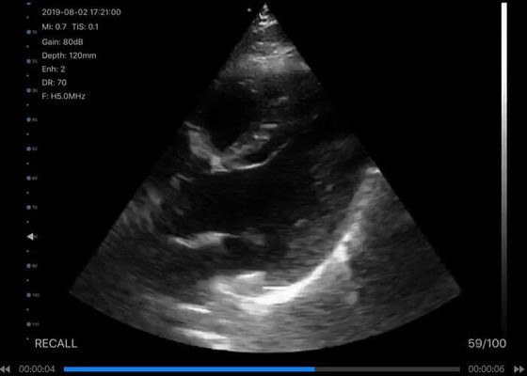
Task: Click the rewind double-arrow icon
Action: (5, 369)
